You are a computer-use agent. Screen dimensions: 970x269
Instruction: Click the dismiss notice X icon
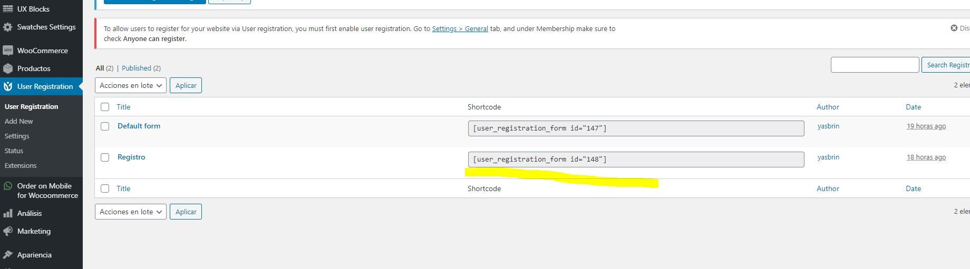pos(954,28)
